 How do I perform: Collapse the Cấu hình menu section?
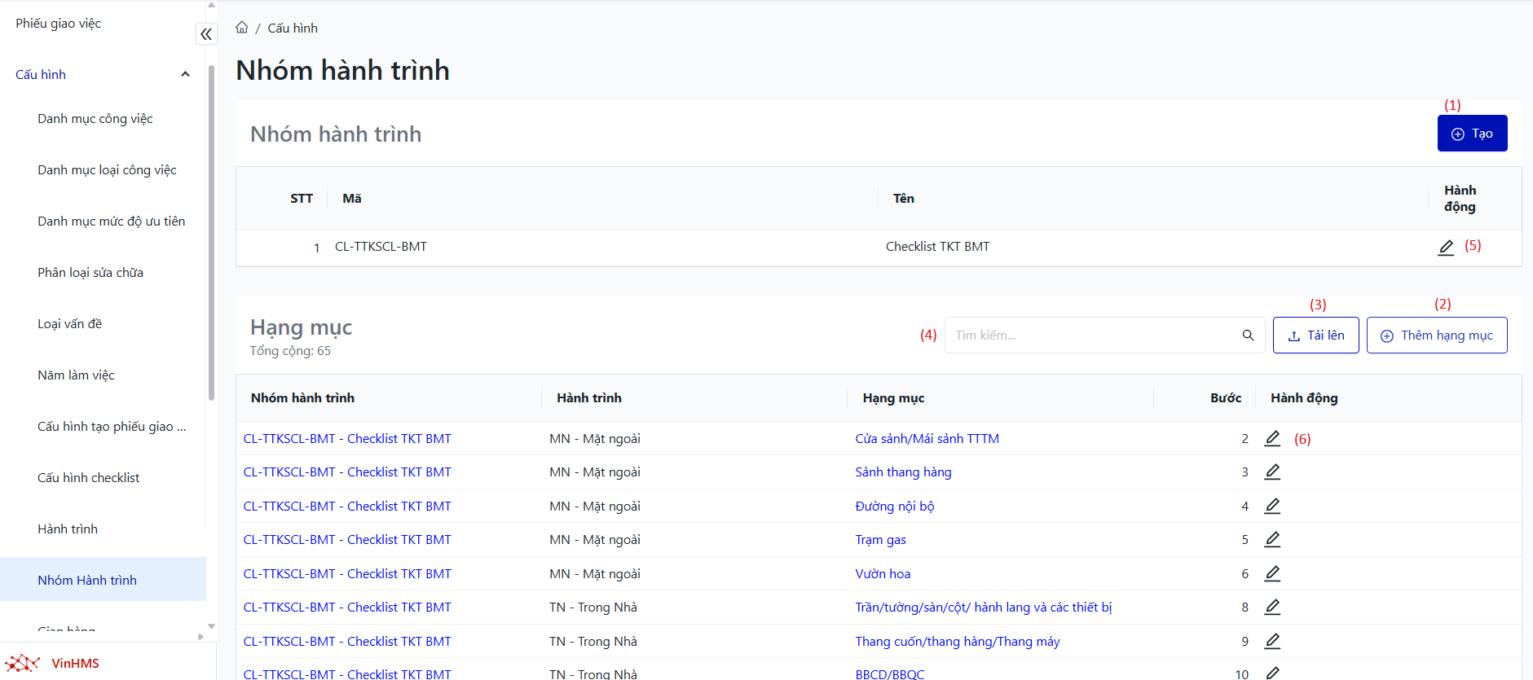tap(185, 75)
